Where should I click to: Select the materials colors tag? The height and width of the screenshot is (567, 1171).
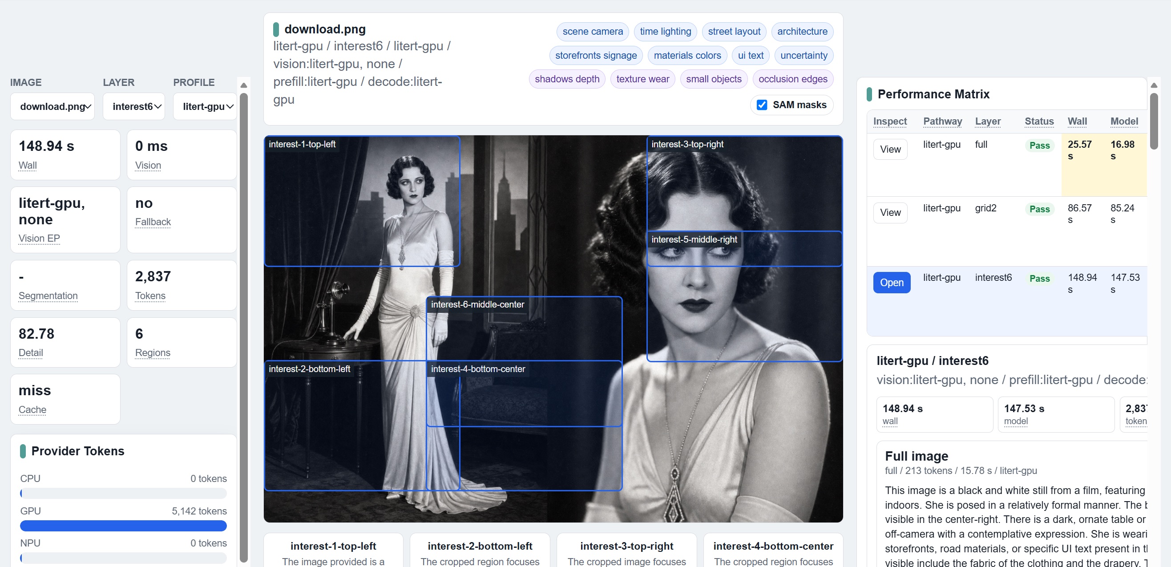[687, 56]
